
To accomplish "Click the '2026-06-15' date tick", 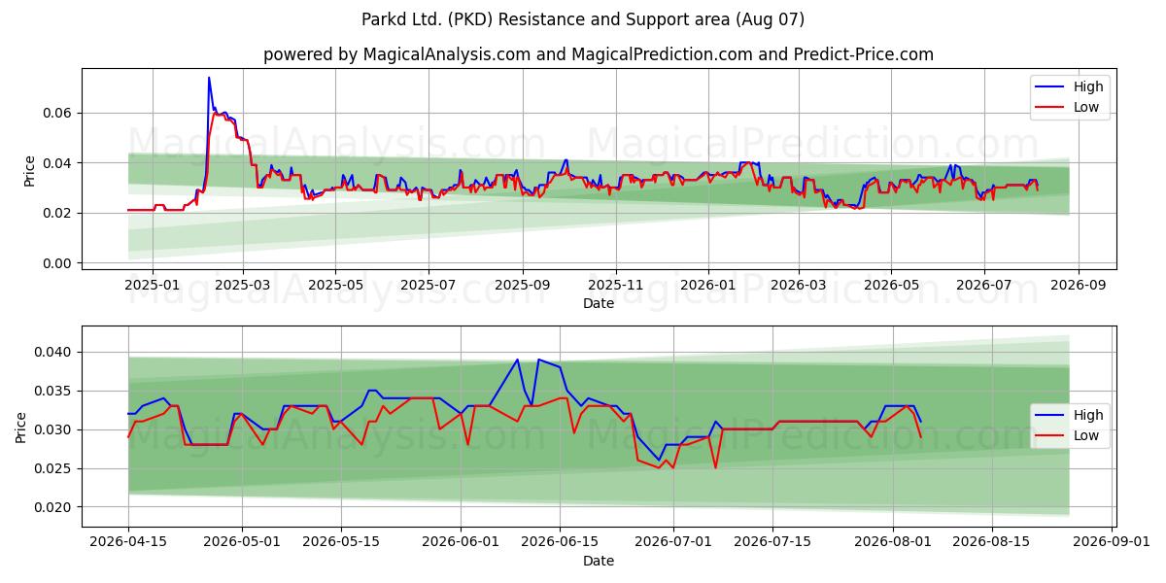I will (561, 543).
